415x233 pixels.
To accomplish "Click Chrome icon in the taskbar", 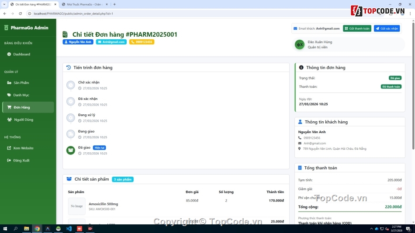I will point(37,229).
